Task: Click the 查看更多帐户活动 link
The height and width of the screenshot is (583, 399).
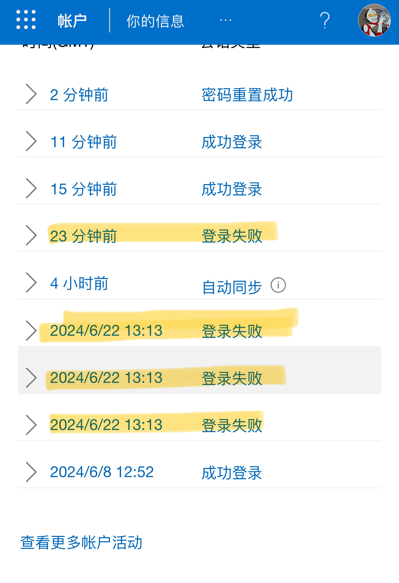Action: pos(81,542)
